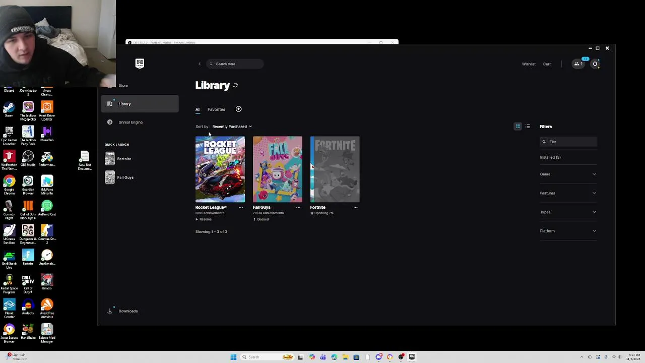Open the Rocket League cover thumbnail

click(220, 169)
